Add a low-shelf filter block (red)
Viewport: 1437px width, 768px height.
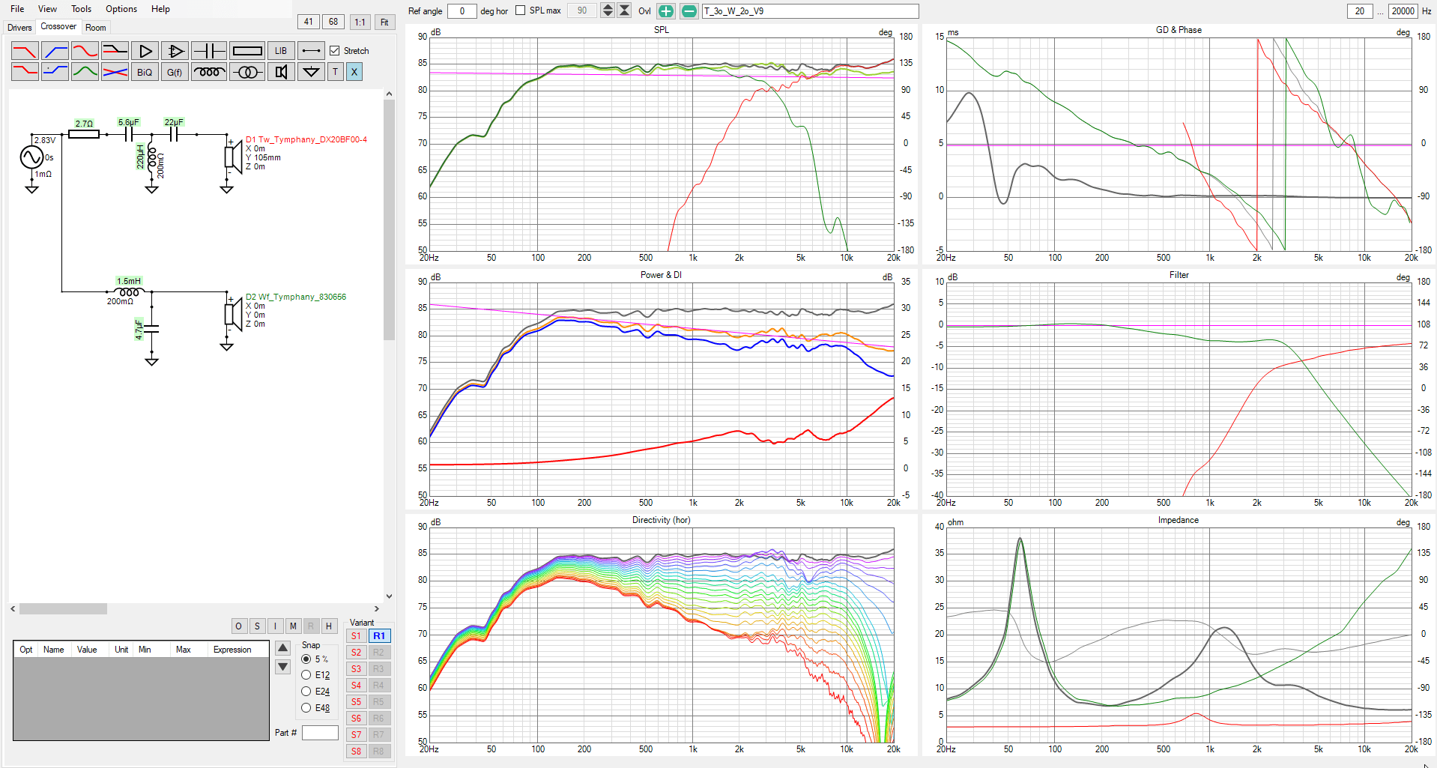25,72
